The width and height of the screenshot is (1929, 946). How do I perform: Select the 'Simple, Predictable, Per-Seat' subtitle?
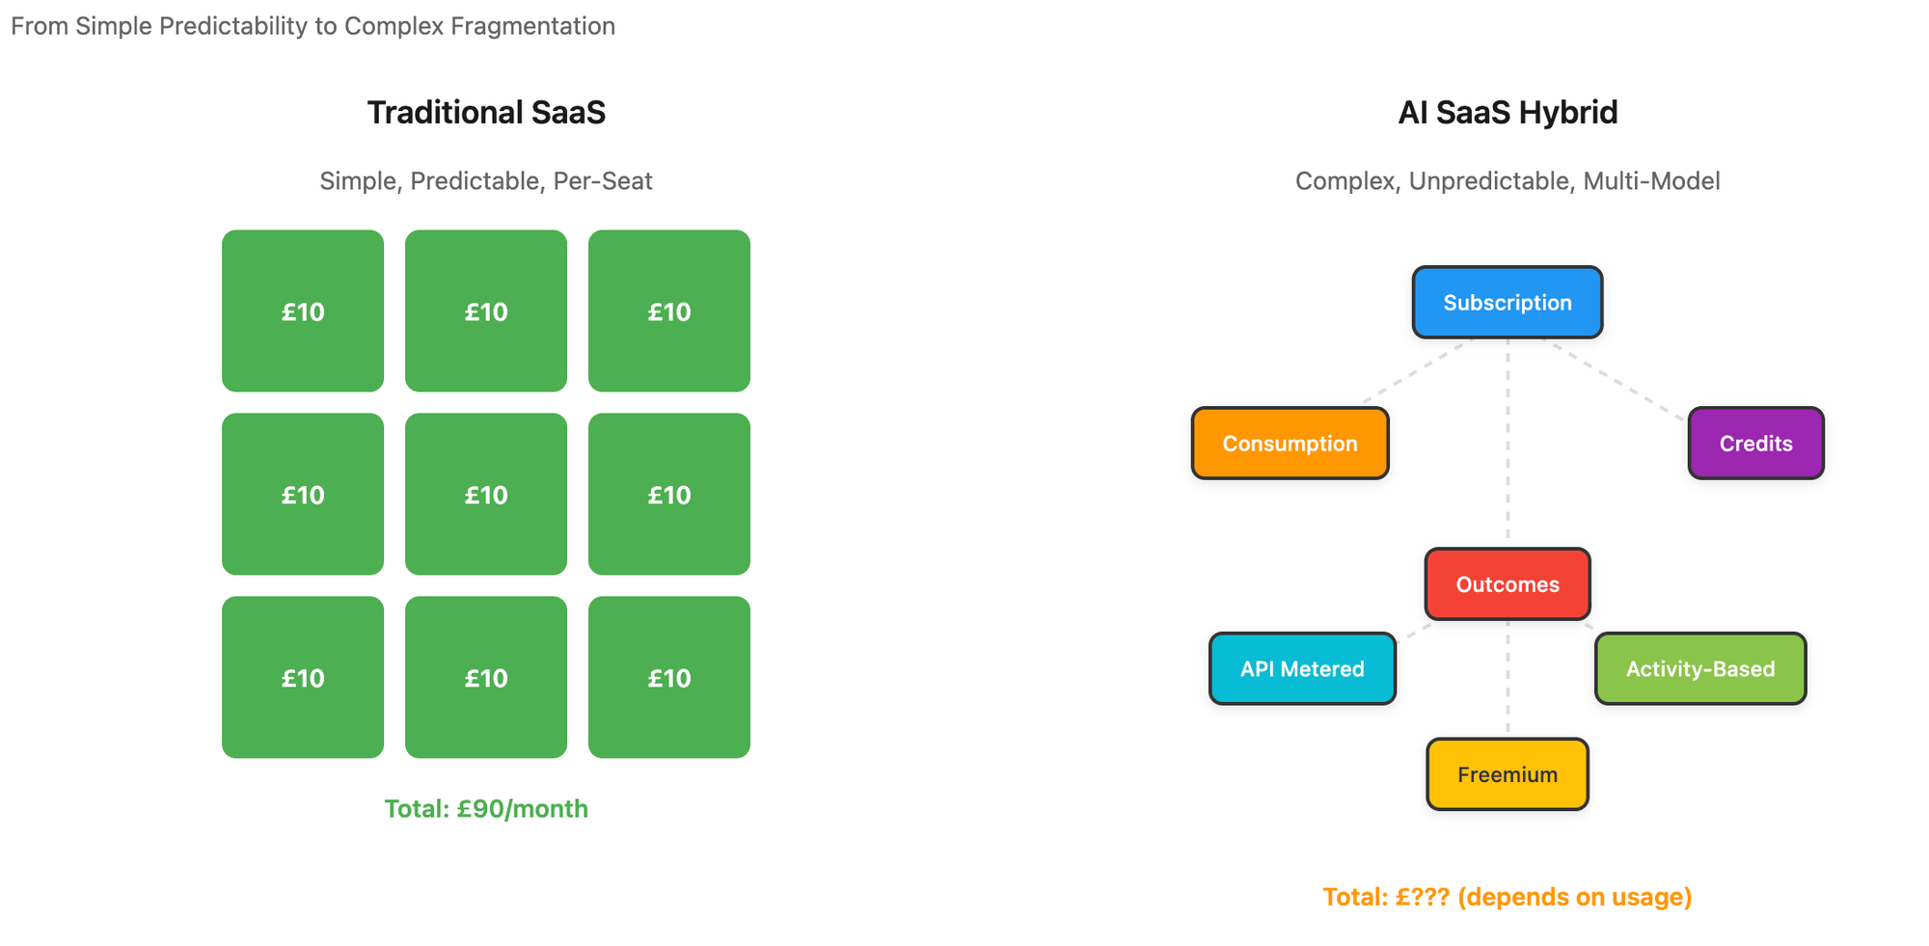point(486,181)
